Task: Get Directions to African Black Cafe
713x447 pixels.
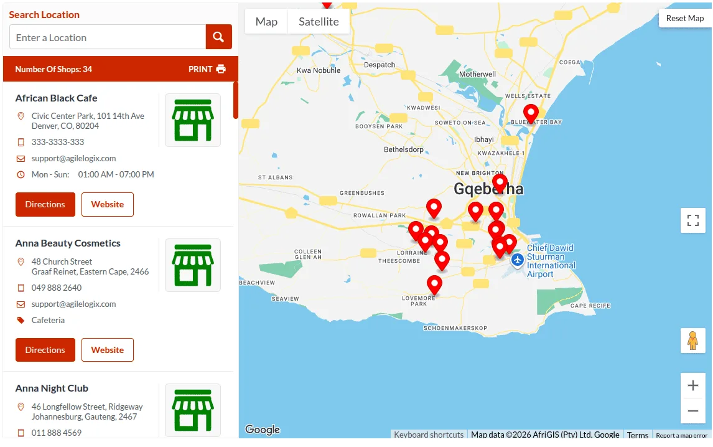Action: [x=45, y=204]
